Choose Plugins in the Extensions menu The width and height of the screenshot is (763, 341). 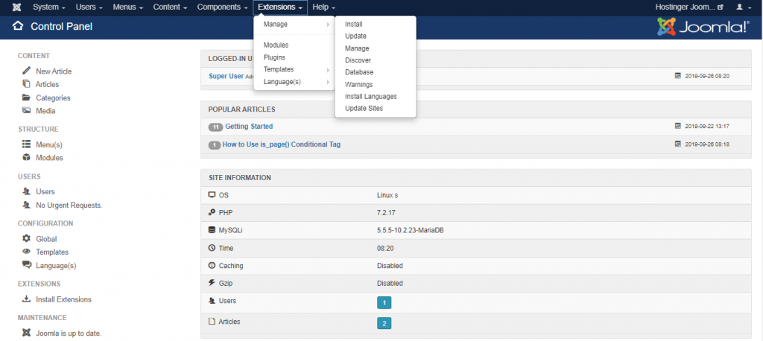click(x=274, y=57)
